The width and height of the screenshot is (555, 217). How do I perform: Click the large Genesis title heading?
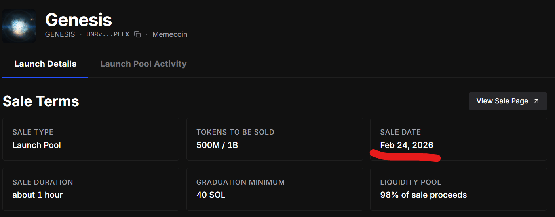pos(78,19)
